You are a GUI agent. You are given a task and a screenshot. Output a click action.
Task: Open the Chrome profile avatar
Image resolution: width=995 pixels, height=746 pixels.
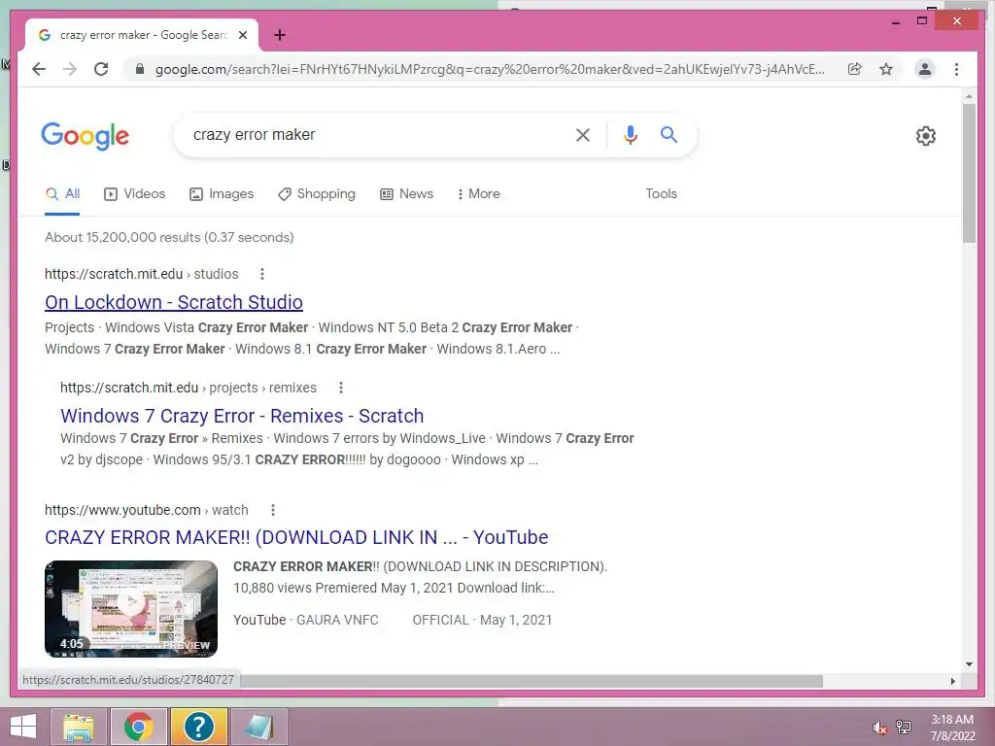coord(925,69)
